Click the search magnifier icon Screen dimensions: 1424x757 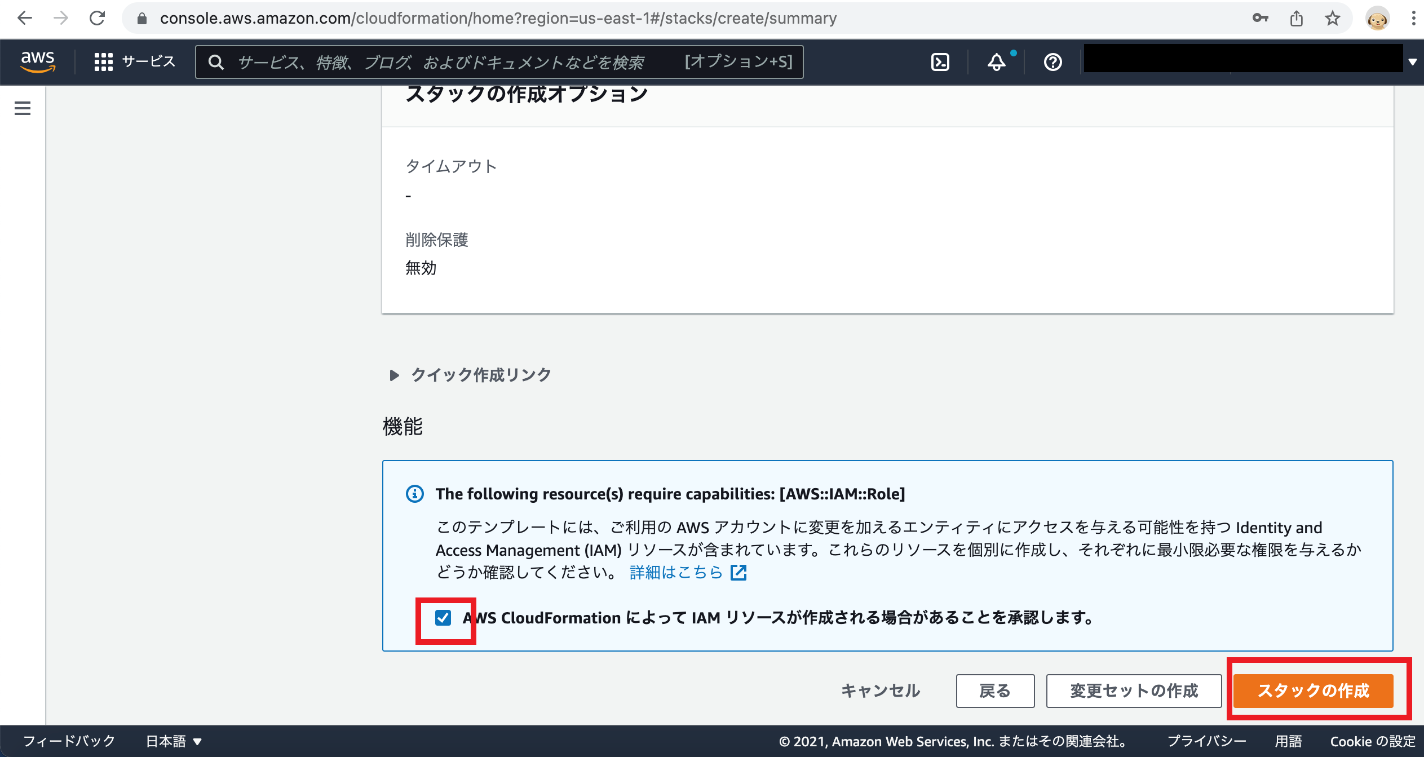click(216, 62)
